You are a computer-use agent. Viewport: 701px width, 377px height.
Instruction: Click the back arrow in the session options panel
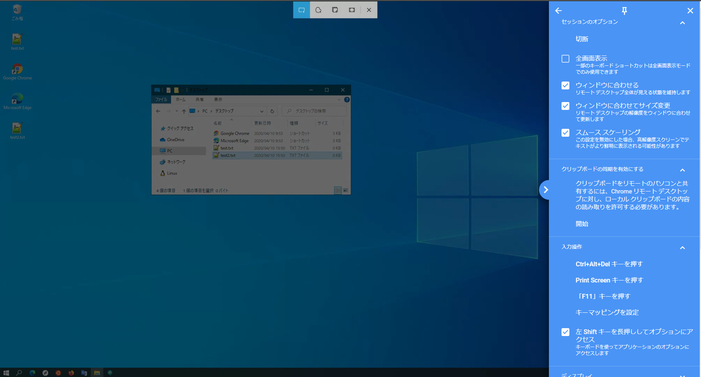click(558, 11)
